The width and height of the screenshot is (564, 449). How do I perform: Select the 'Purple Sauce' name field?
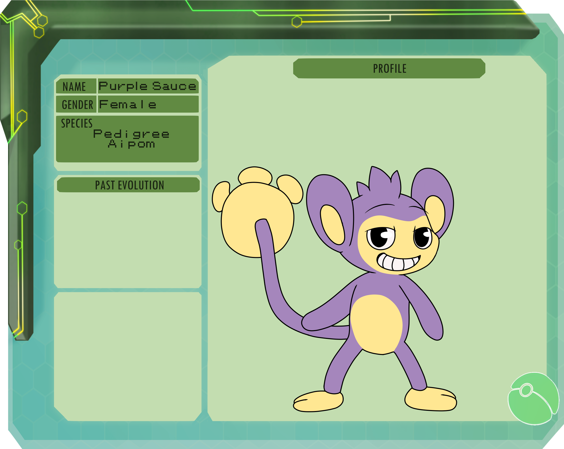[x=148, y=86]
